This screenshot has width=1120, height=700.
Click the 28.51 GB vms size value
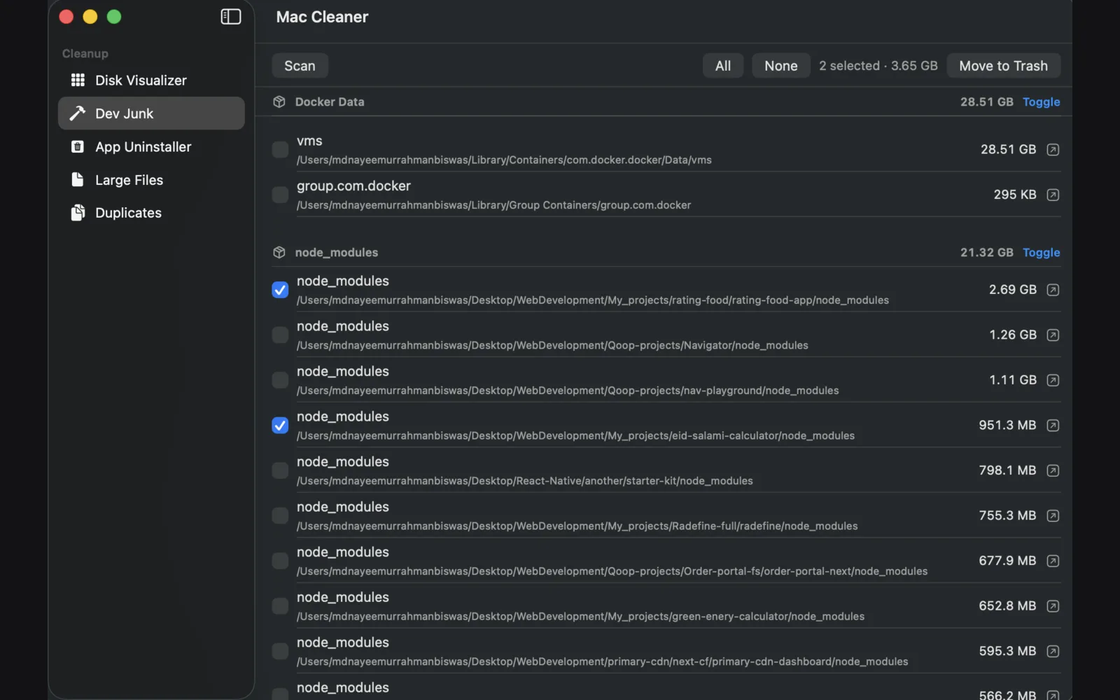[1008, 150]
